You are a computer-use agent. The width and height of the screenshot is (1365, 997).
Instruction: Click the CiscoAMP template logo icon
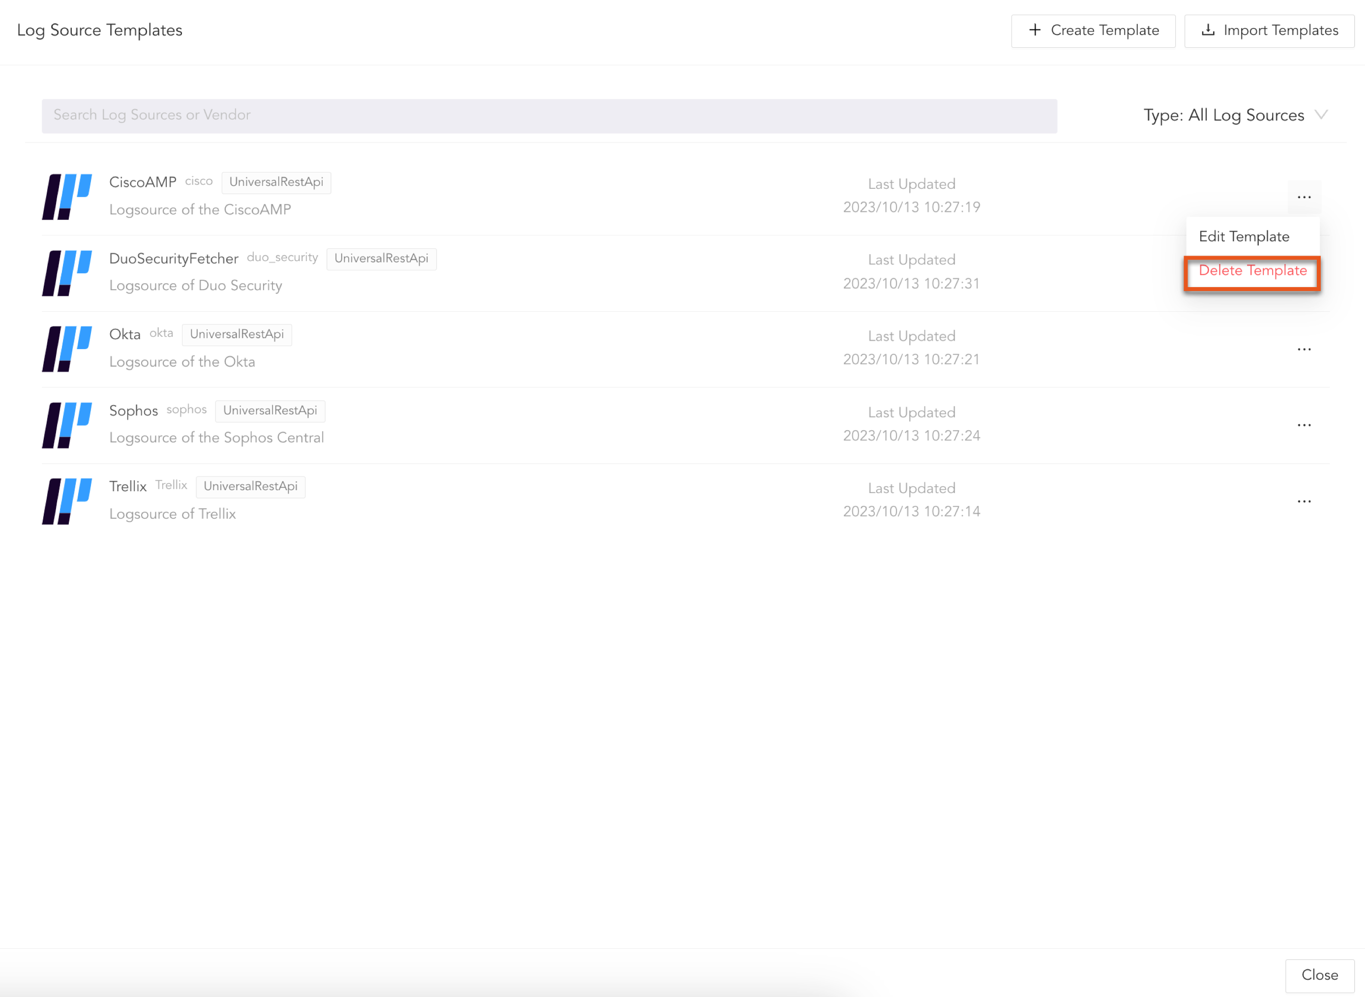click(66, 197)
